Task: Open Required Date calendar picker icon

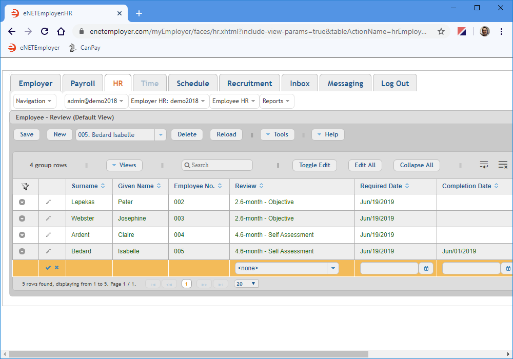Action: [x=426, y=268]
